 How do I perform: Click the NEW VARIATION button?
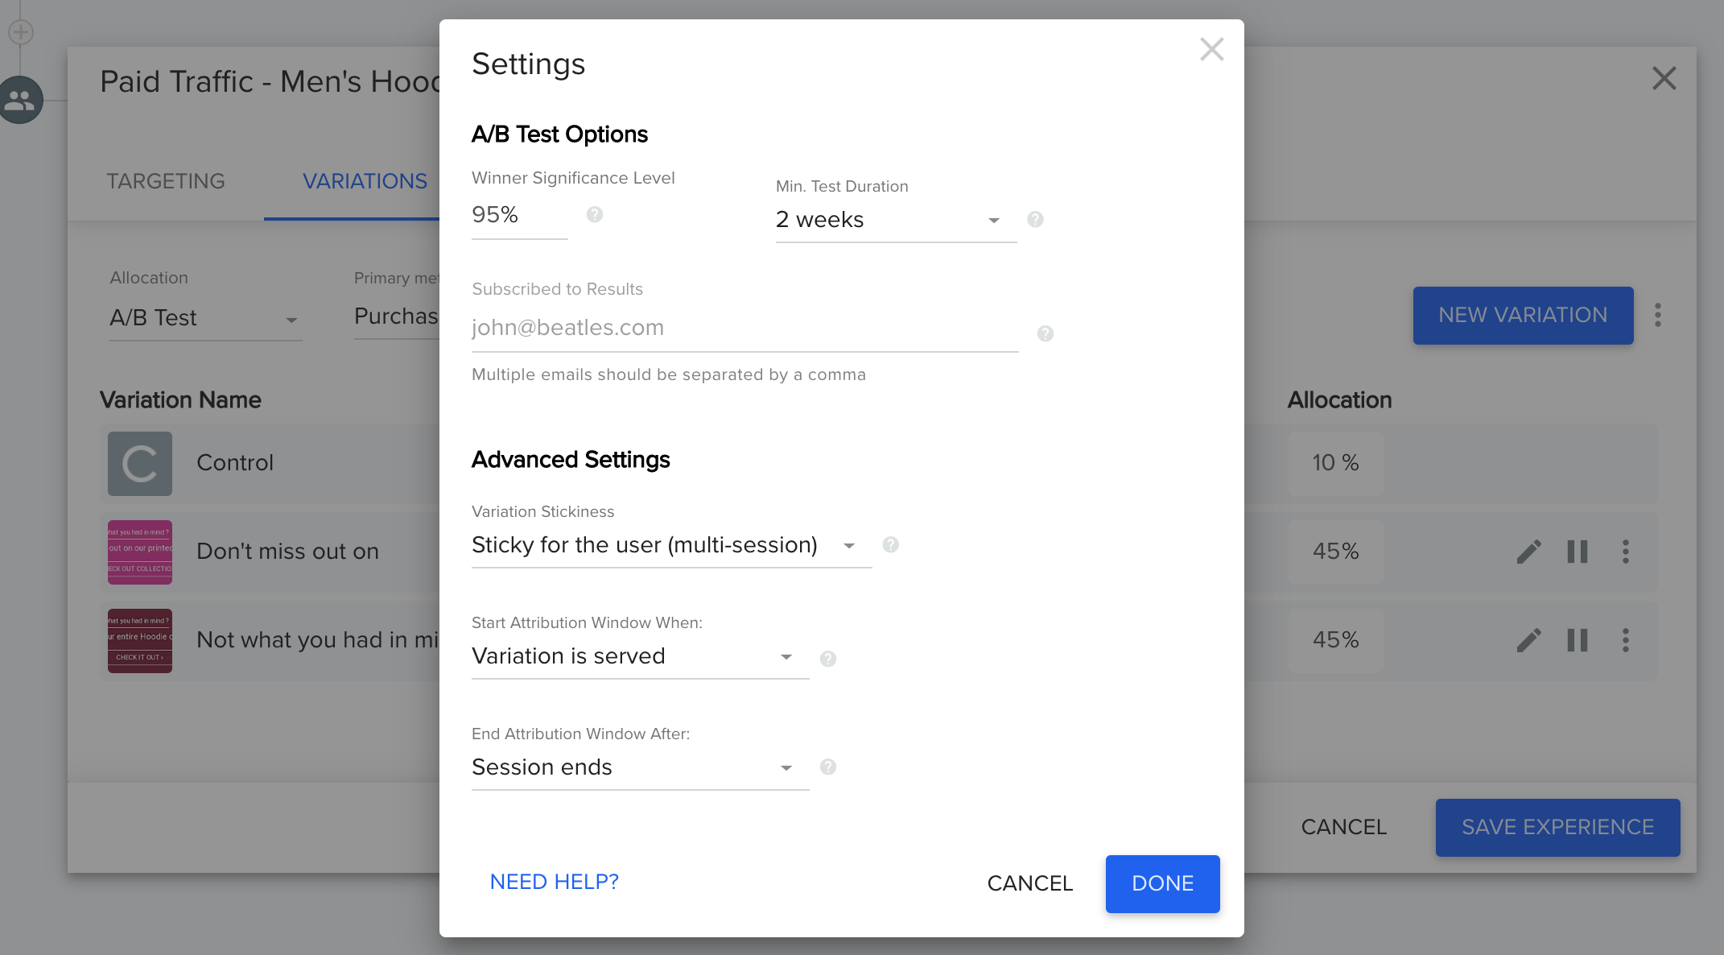pyautogui.click(x=1523, y=316)
